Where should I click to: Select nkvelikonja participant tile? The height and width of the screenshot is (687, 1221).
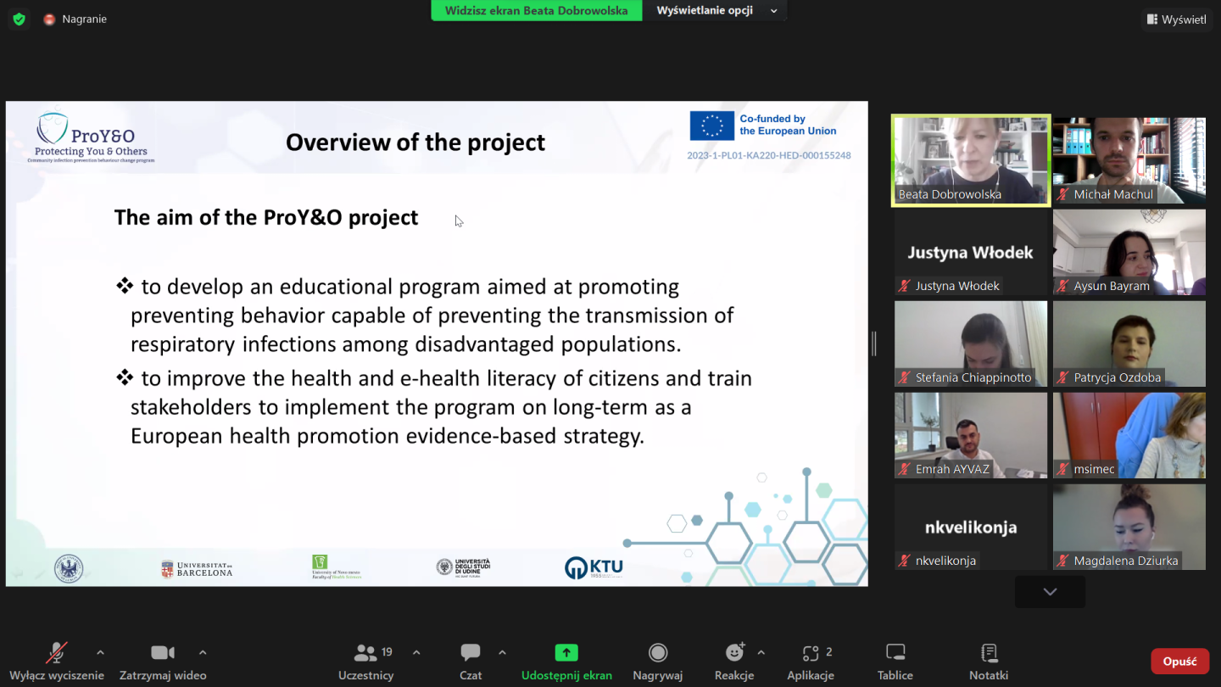[971, 527]
